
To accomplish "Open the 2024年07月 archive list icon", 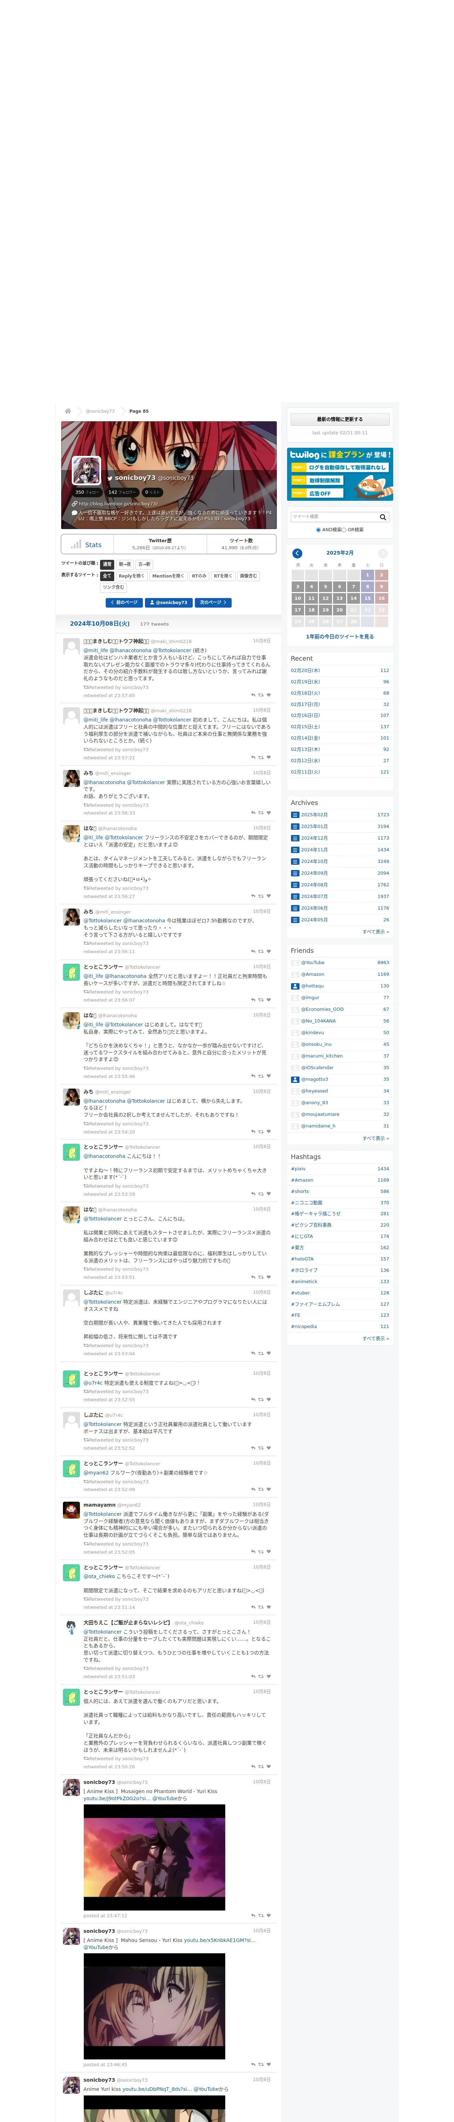I will pyautogui.click(x=295, y=896).
